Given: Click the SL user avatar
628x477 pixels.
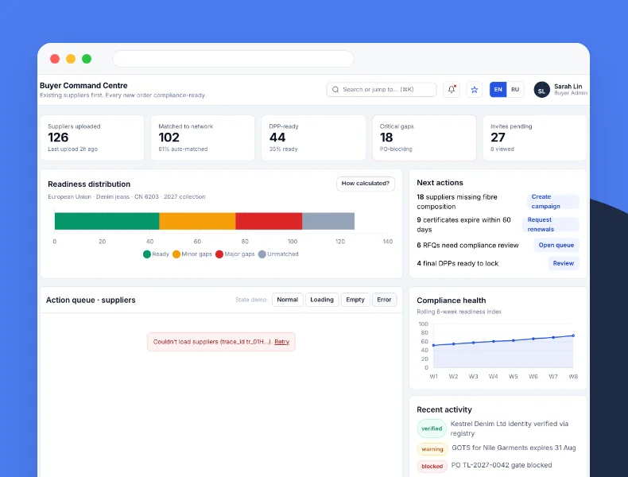Looking at the screenshot, I should pos(541,90).
